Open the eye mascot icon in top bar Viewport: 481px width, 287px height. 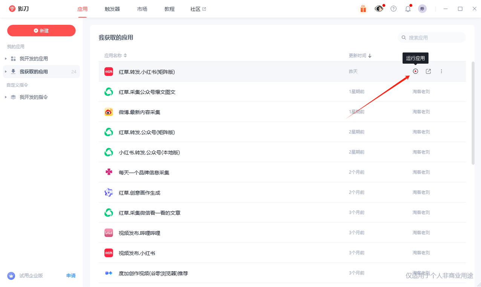tap(379, 9)
